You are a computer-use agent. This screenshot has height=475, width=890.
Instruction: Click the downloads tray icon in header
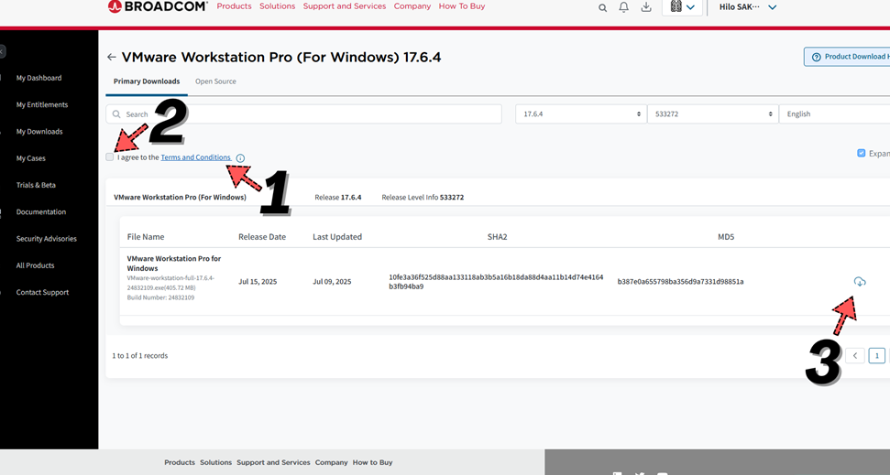(646, 7)
